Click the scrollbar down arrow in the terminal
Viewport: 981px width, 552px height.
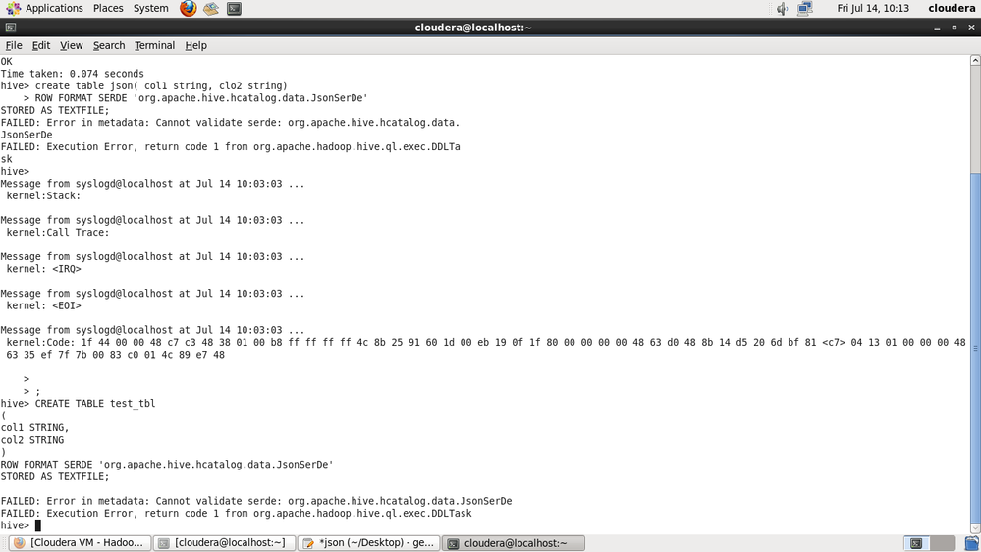(975, 528)
